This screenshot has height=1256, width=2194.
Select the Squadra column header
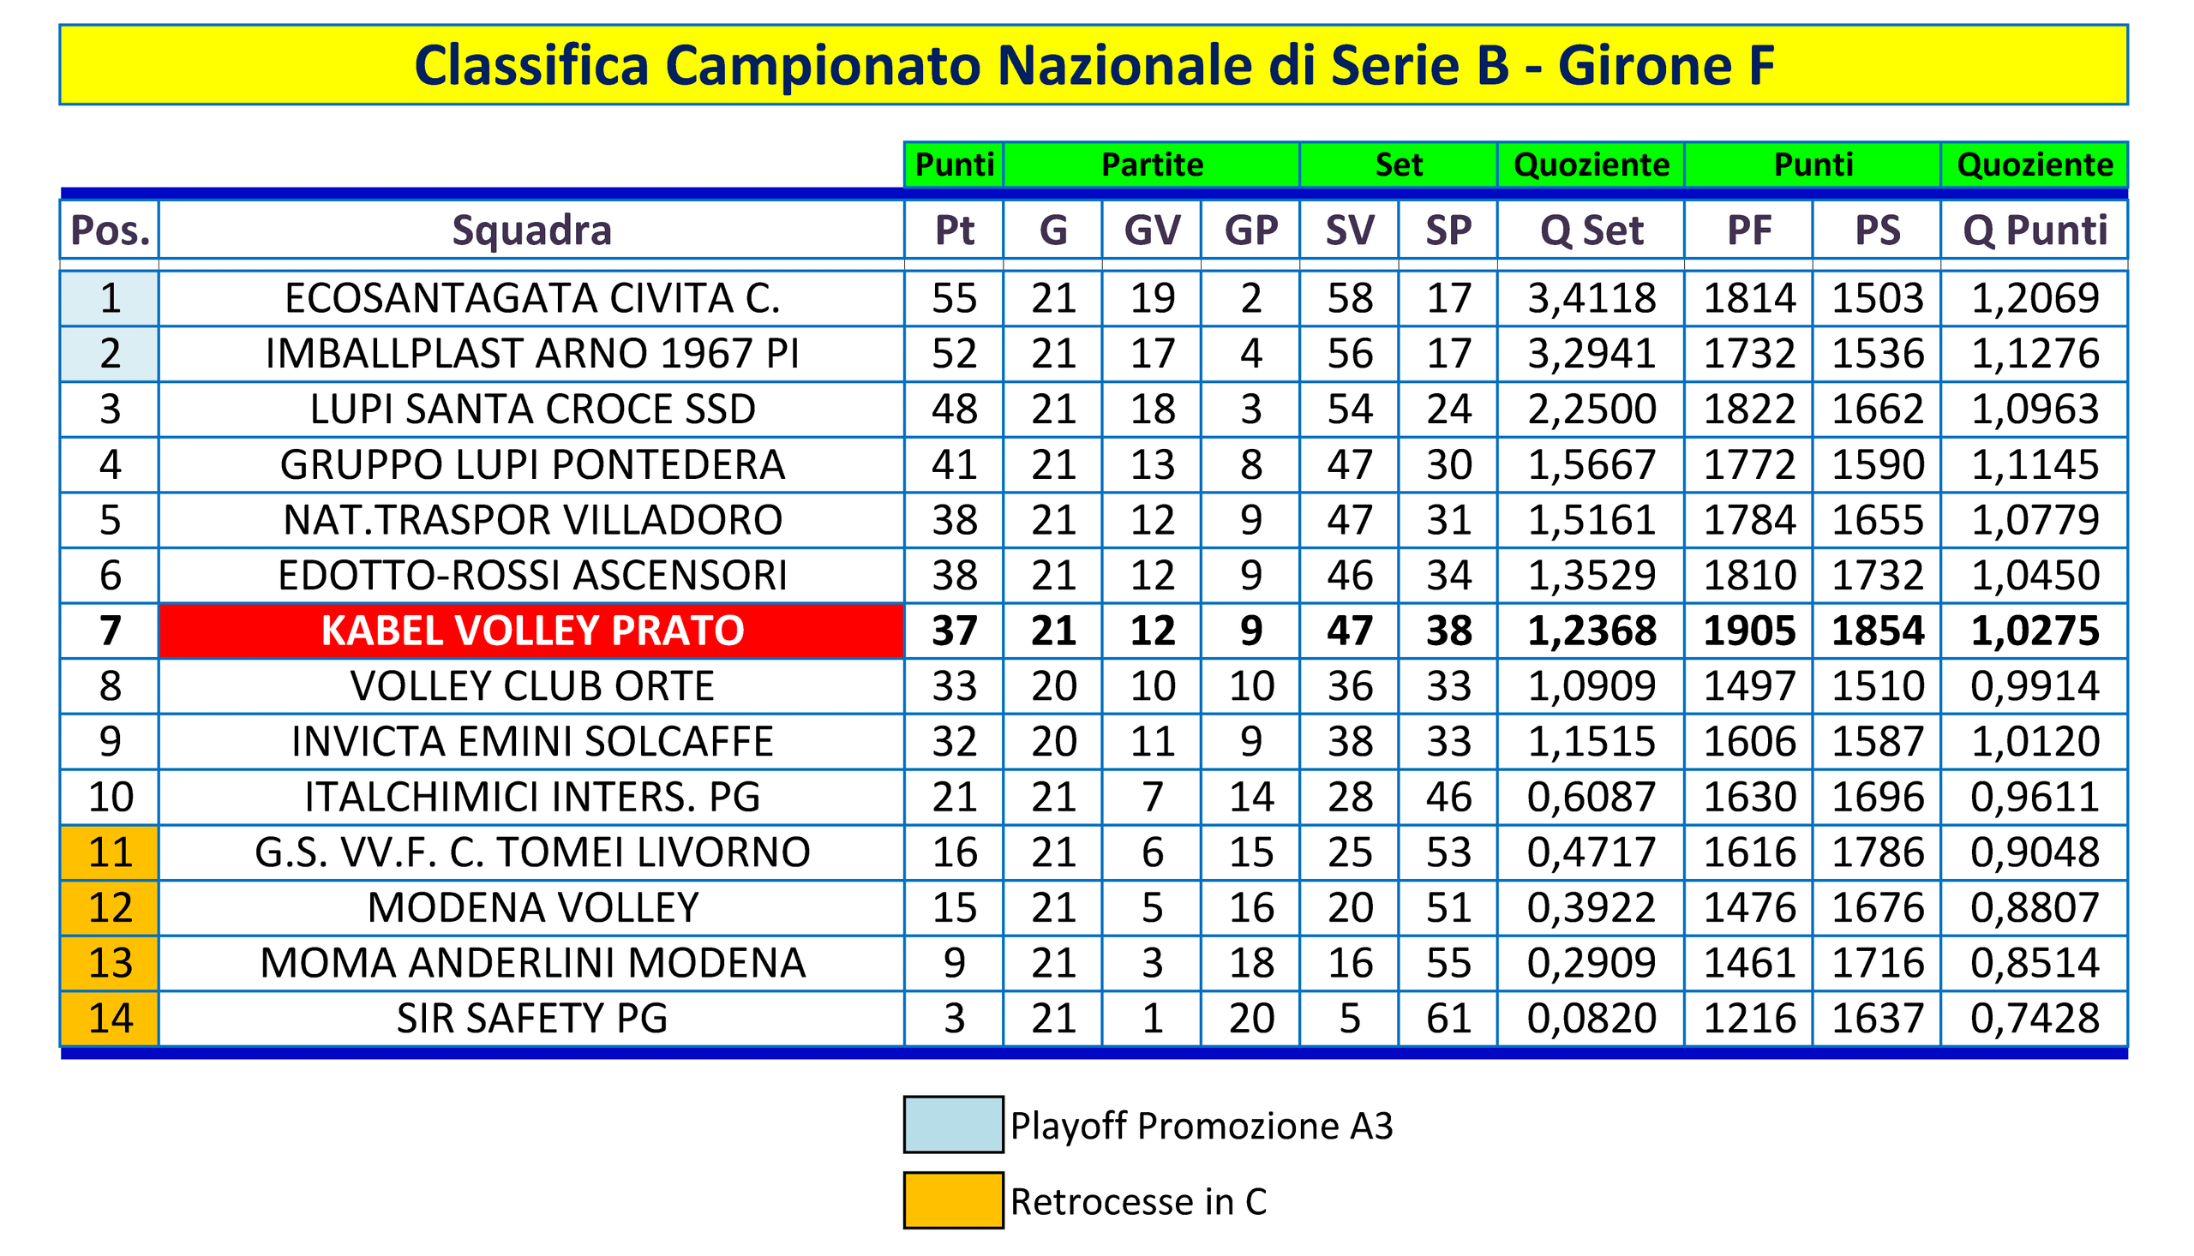531,230
